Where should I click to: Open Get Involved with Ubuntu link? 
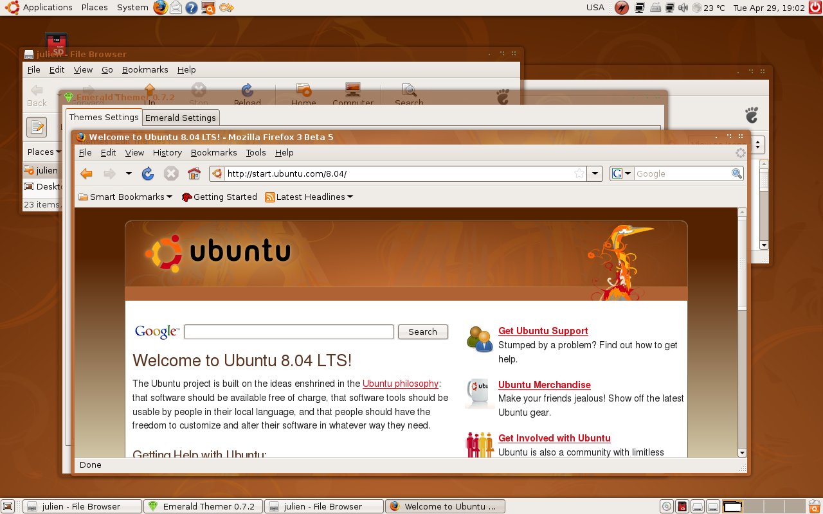point(554,438)
